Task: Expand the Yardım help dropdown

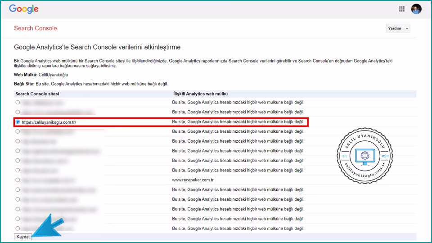Action: click(398, 28)
